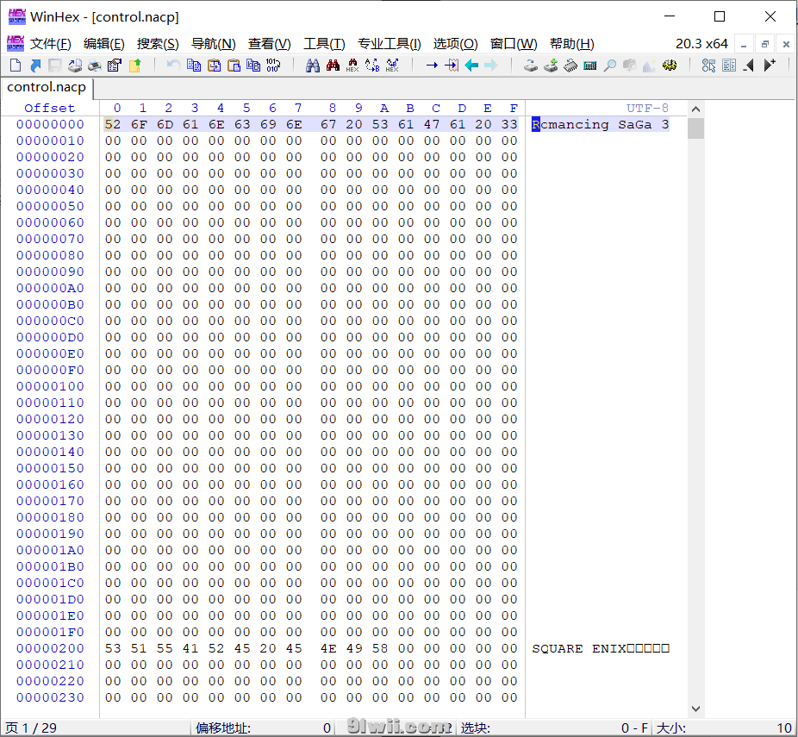
Task: Click the Print icon in the toolbar
Action: [x=95, y=66]
